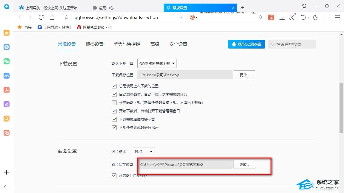
Task: Open the downloads manager icon
Action: pyautogui.click(x=282, y=17)
